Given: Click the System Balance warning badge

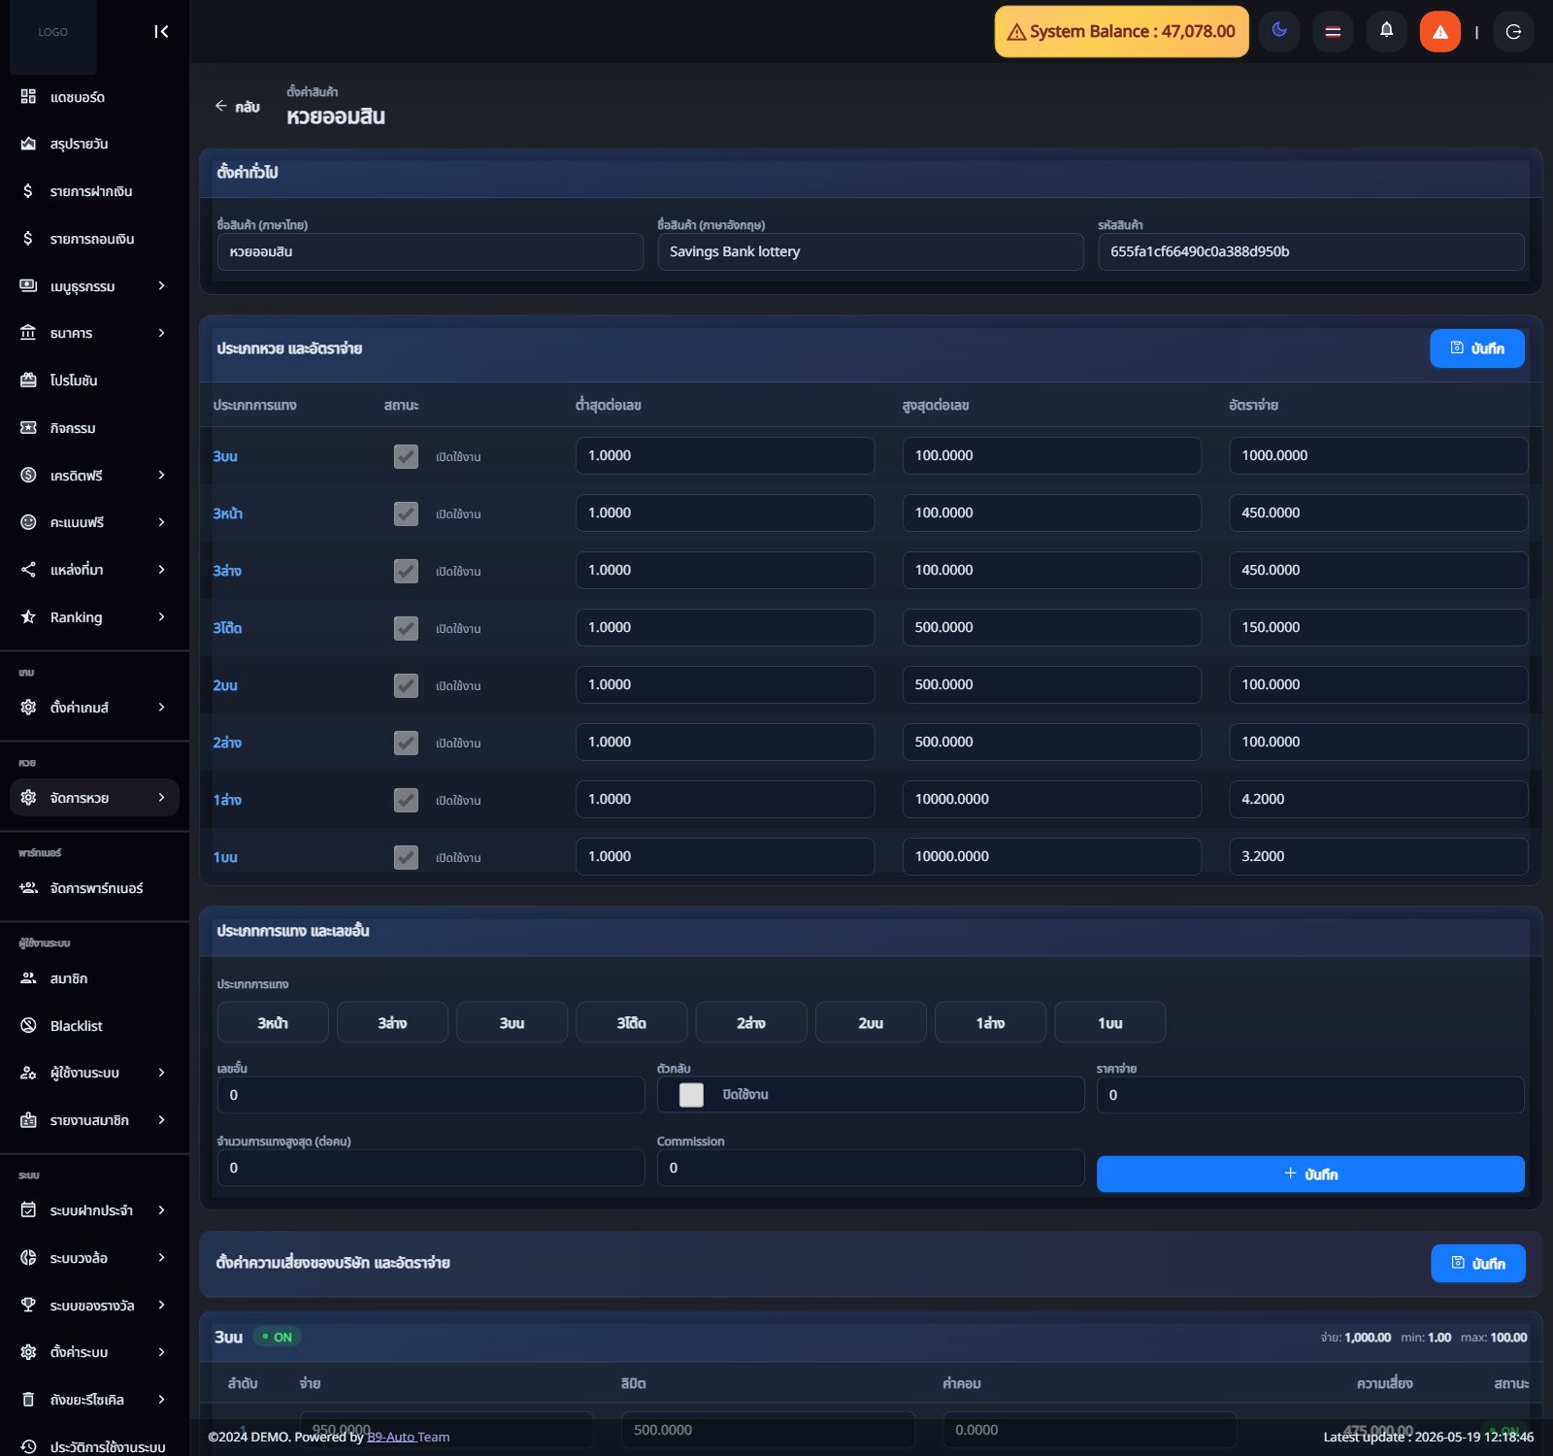Looking at the screenshot, I should [x=1121, y=31].
